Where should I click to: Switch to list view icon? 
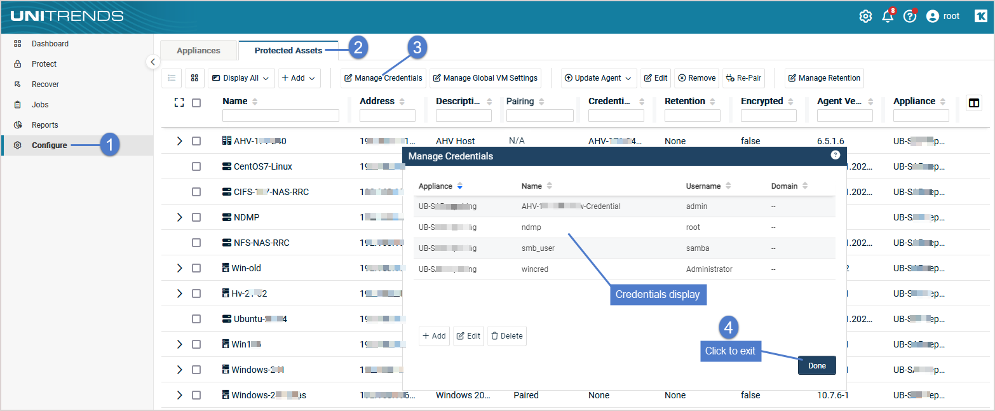172,78
